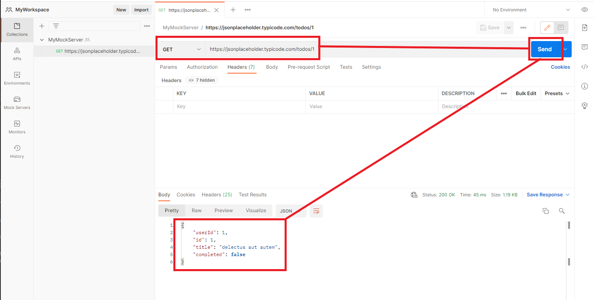This screenshot has height=300, width=594.
Task: Click the Bulk Edit button
Action: (x=526, y=93)
